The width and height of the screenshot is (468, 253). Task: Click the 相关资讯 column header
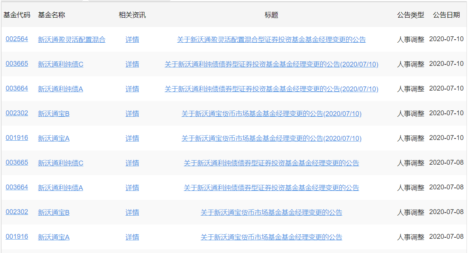[x=132, y=15]
